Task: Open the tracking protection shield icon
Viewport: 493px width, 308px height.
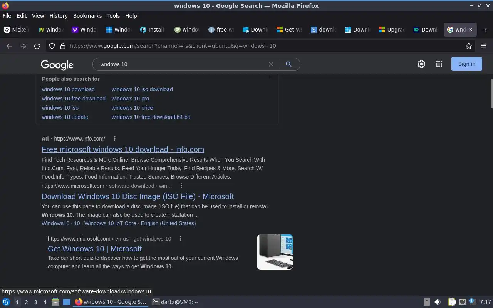Action: [x=52, y=46]
